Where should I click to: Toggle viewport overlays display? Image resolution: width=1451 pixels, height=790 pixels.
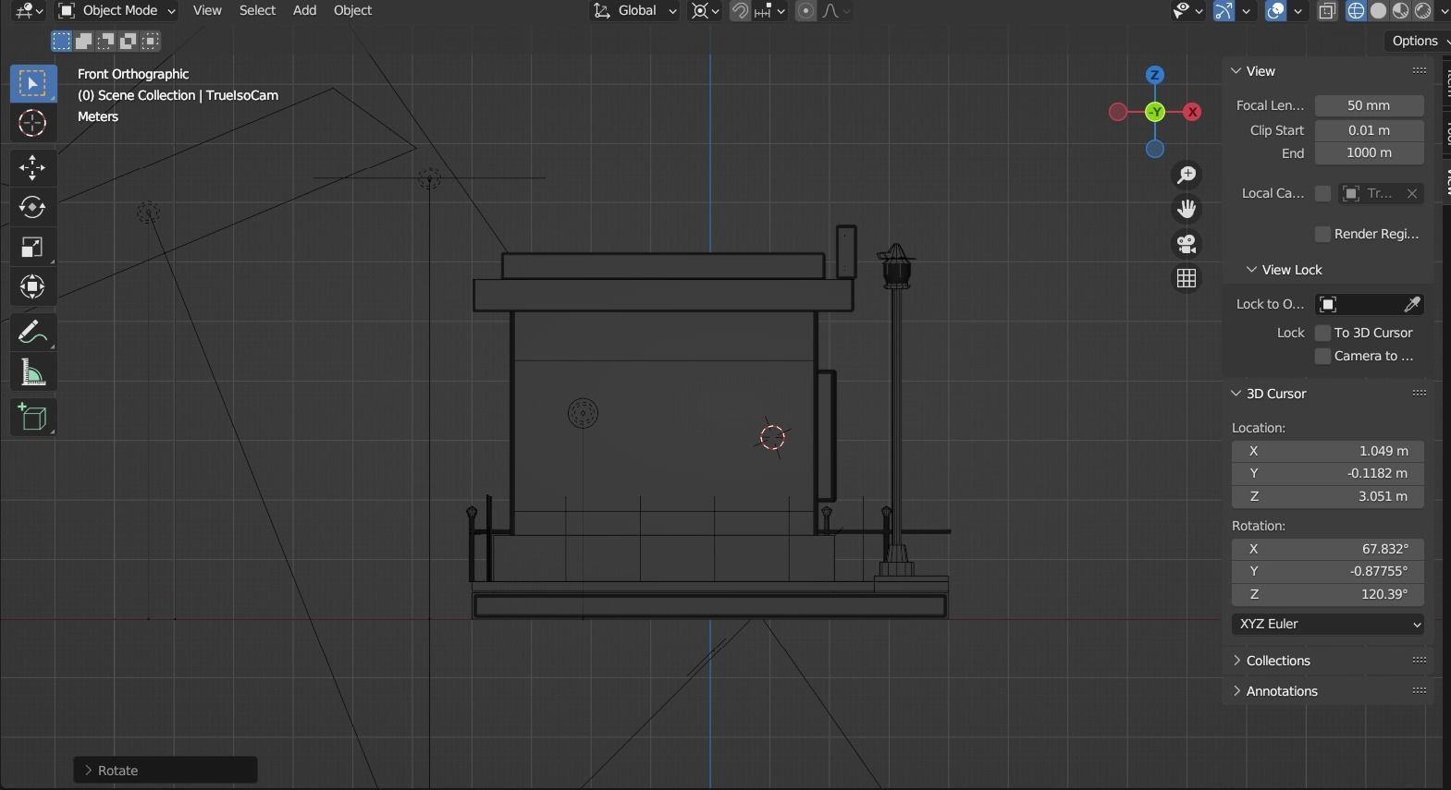click(1276, 11)
